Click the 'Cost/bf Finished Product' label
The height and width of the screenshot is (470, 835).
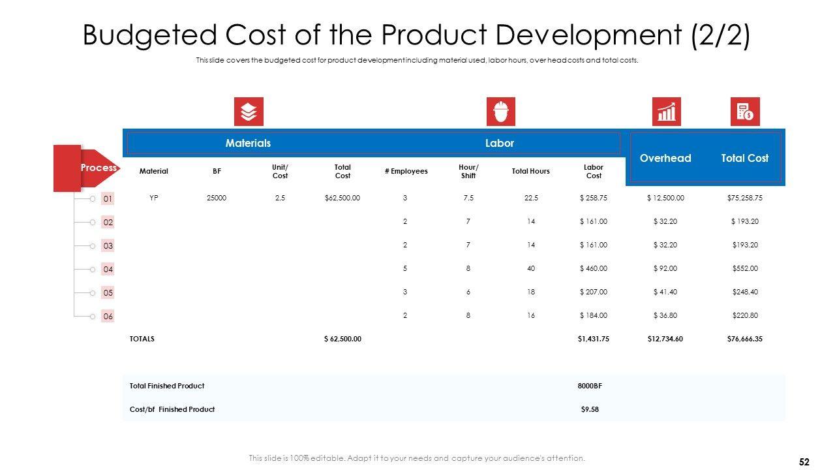click(172, 409)
